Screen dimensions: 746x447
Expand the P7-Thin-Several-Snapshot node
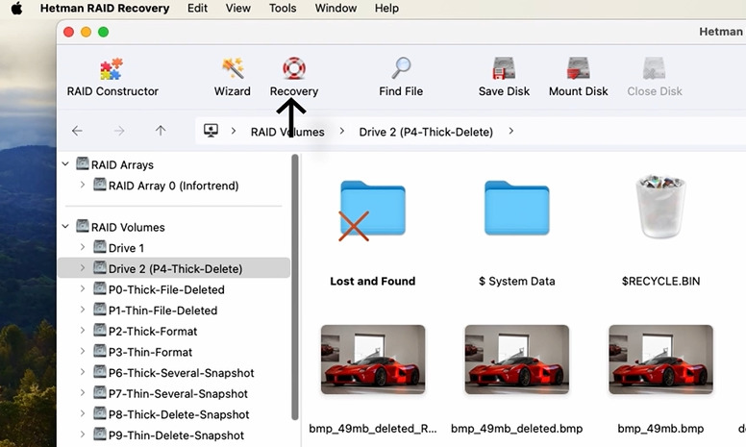coord(83,393)
